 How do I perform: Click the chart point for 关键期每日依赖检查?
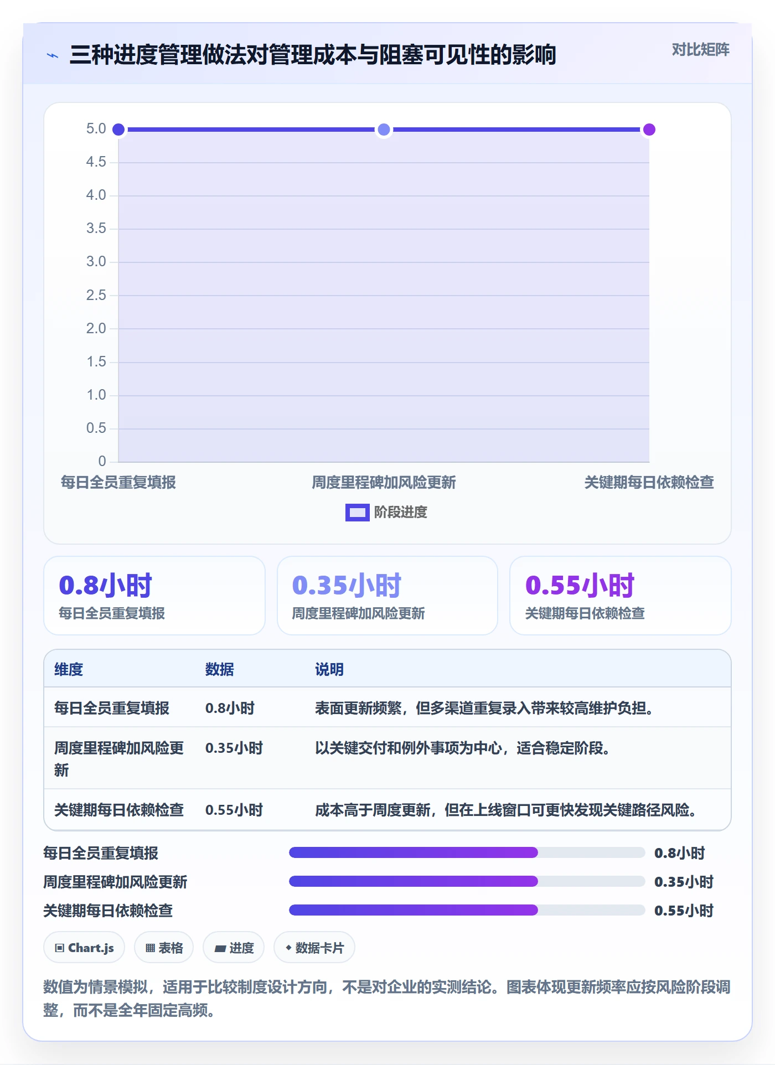click(x=649, y=130)
